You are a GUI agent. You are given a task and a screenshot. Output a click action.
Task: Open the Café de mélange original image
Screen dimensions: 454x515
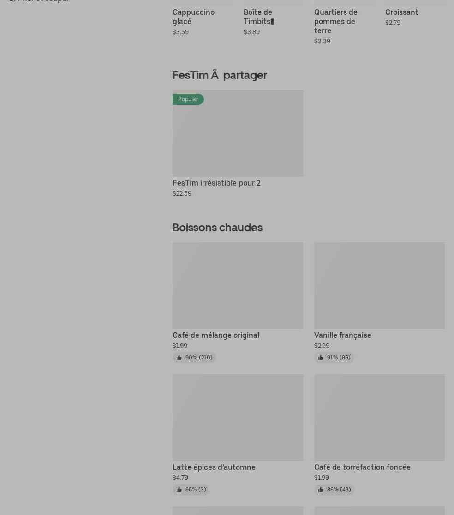[x=238, y=286]
